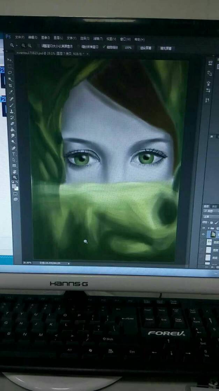This screenshot has width=219, height=391.
Task: Uncheck the 细微缩放 option
Action: pyautogui.click(x=104, y=47)
